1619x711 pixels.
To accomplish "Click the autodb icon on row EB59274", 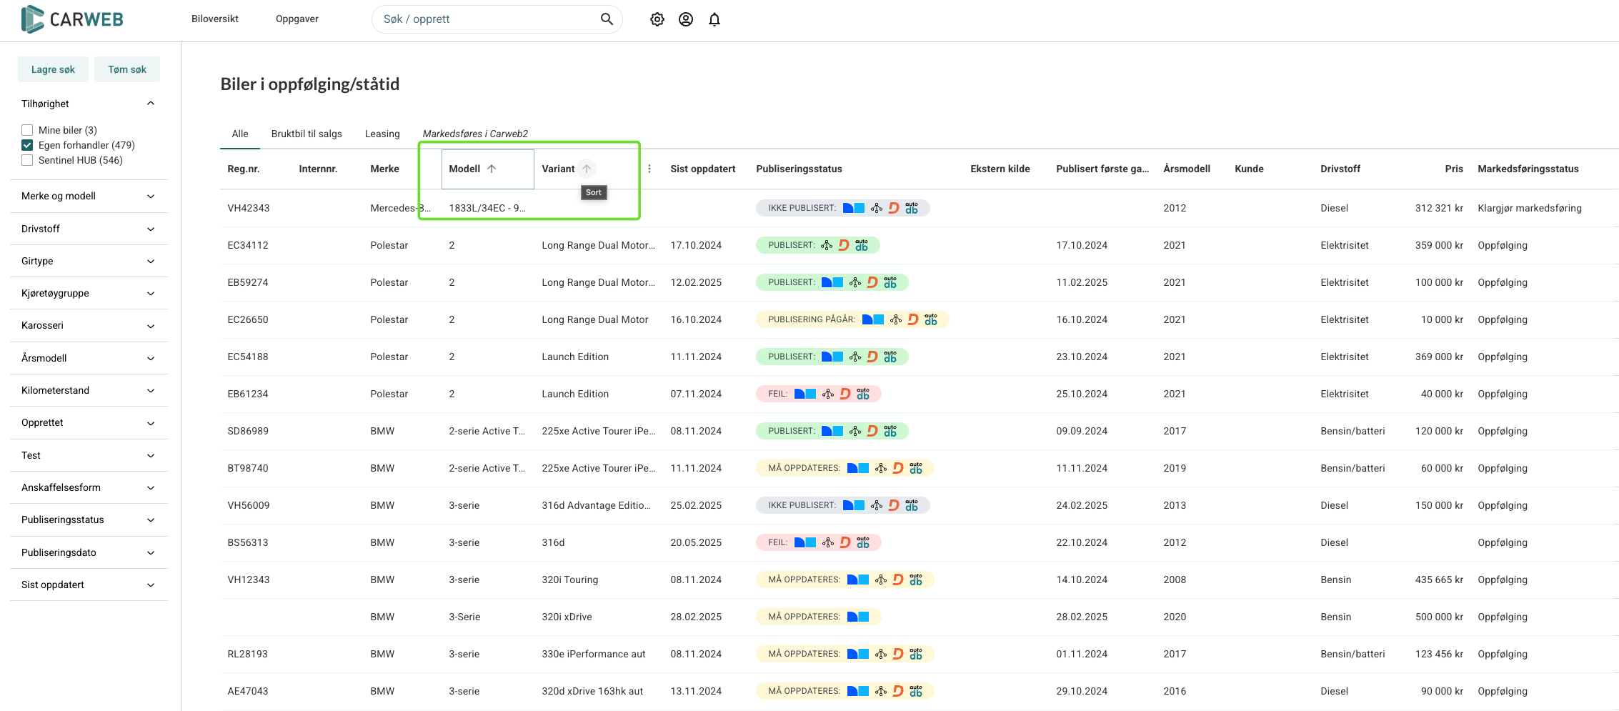I will [x=890, y=282].
